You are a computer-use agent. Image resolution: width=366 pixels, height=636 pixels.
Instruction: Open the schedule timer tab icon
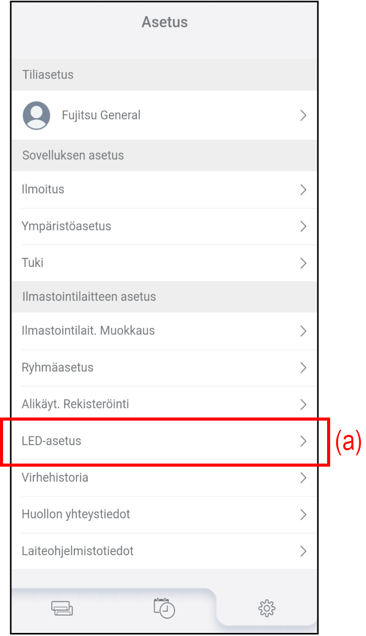click(x=164, y=608)
